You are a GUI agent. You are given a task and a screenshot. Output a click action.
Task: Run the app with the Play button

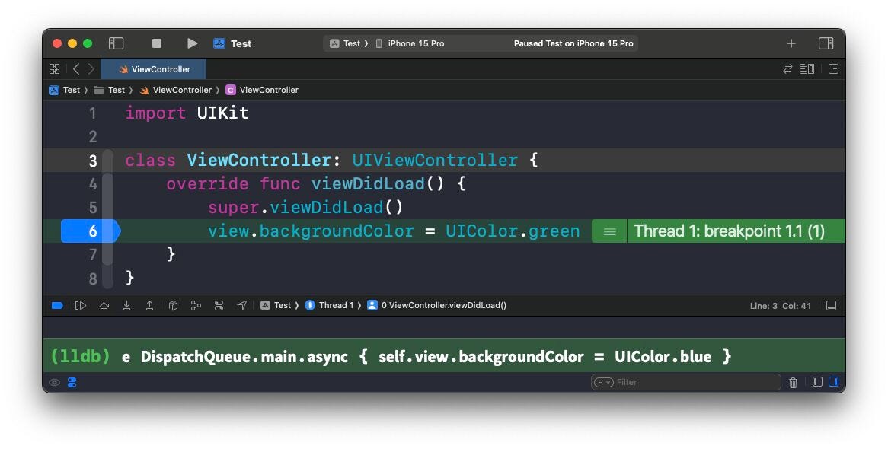click(x=192, y=43)
